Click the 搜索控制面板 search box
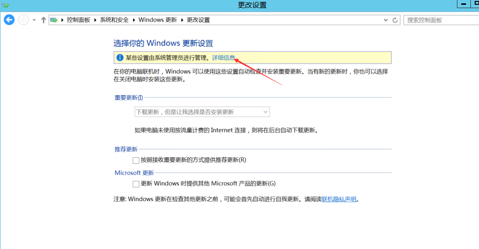 coord(441,20)
